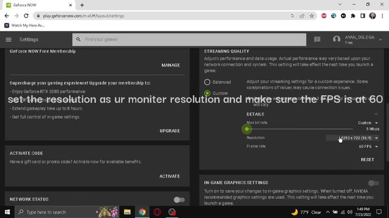
Task: Open Chrome three-dot menu
Action: point(382,16)
